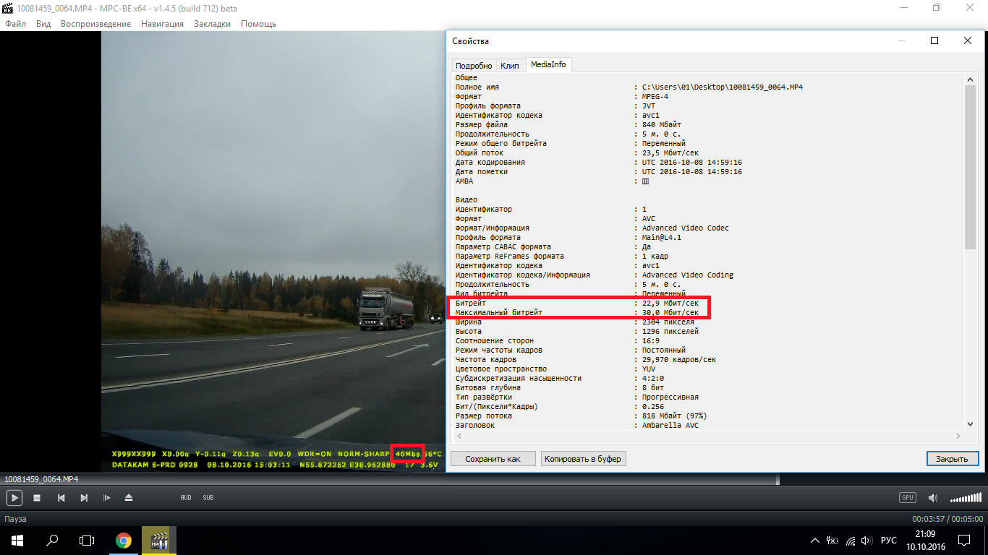The image size is (988, 555).
Task: Mute audio using the player speaker icon
Action: click(933, 498)
